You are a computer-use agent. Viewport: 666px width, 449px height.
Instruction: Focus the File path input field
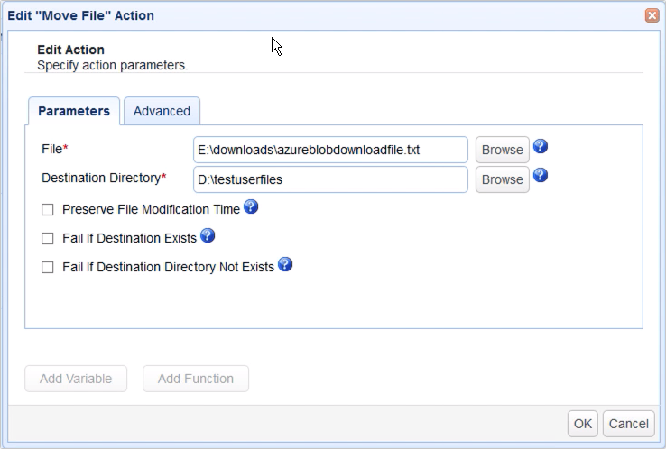[x=330, y=150]
